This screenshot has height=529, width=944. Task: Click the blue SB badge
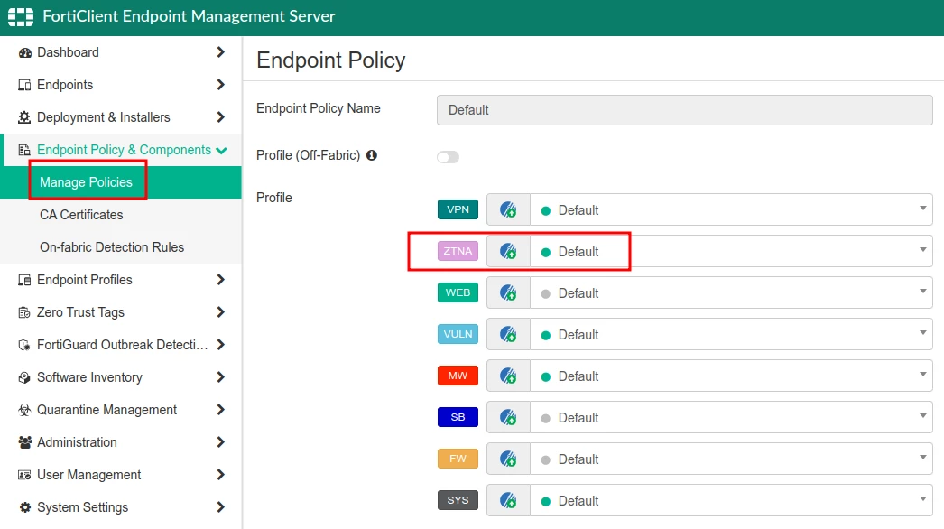coord(458,418)
